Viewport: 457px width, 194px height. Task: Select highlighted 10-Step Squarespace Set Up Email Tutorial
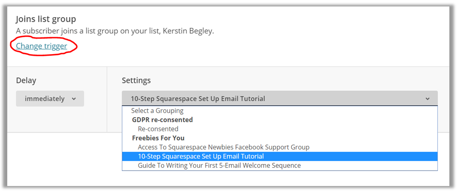coord(280,156)
